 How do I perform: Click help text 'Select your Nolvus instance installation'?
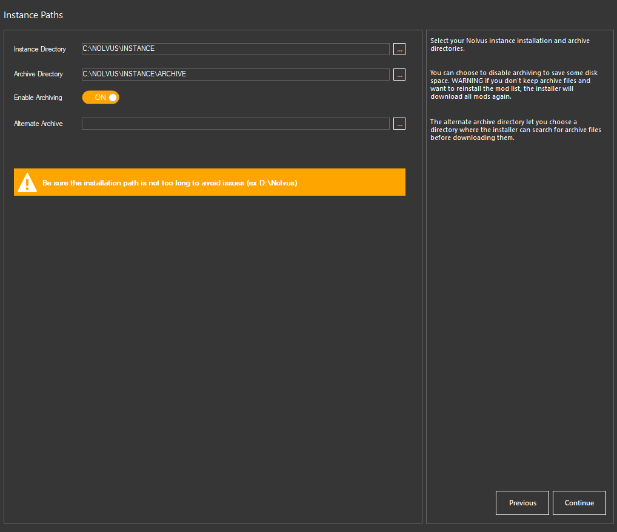[510, 44]
